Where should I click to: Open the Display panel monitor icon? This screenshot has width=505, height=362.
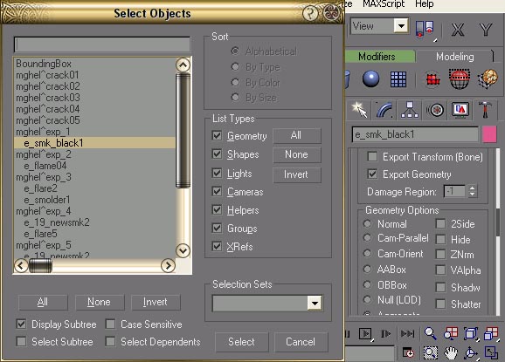coord(460,110)
